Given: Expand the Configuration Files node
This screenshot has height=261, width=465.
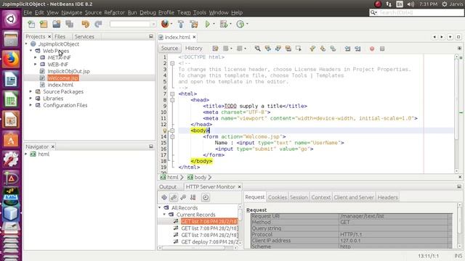Looking at the screenshot, I should [x=31, y=105].
